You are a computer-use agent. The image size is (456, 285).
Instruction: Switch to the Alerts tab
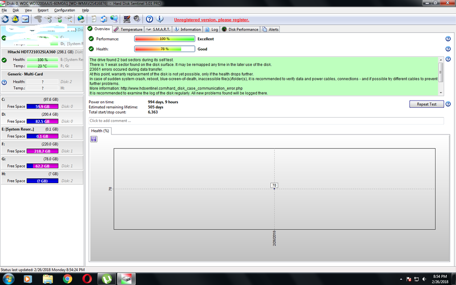(270, 29)
